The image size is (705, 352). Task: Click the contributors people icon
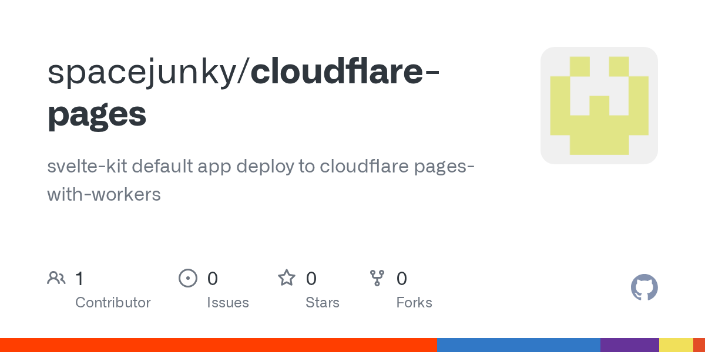tap(56, 277)
